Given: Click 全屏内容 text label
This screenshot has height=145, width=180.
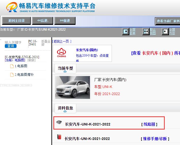Looking at the screenshot, I should (172, 31).
